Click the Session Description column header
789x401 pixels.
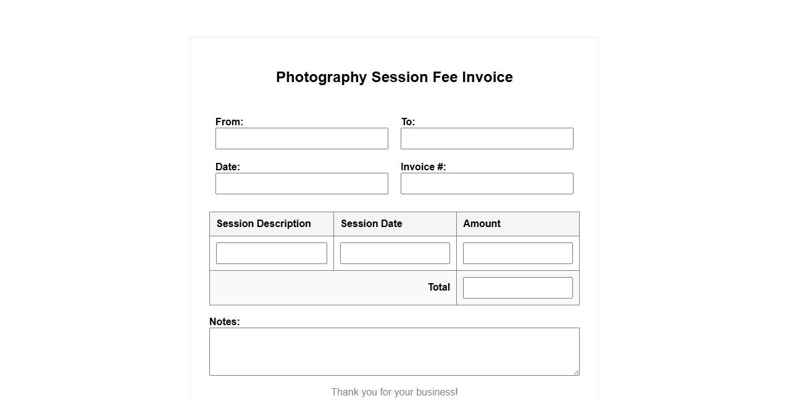pos(264,224)
